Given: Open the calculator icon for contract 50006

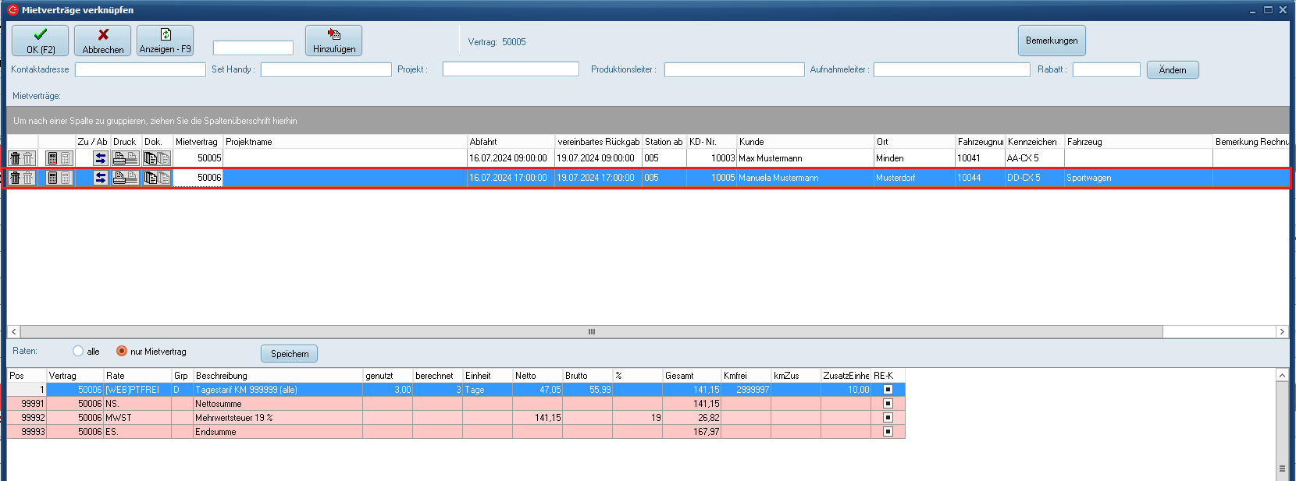Looking at the screenshot, I should [x=52, y=178].
